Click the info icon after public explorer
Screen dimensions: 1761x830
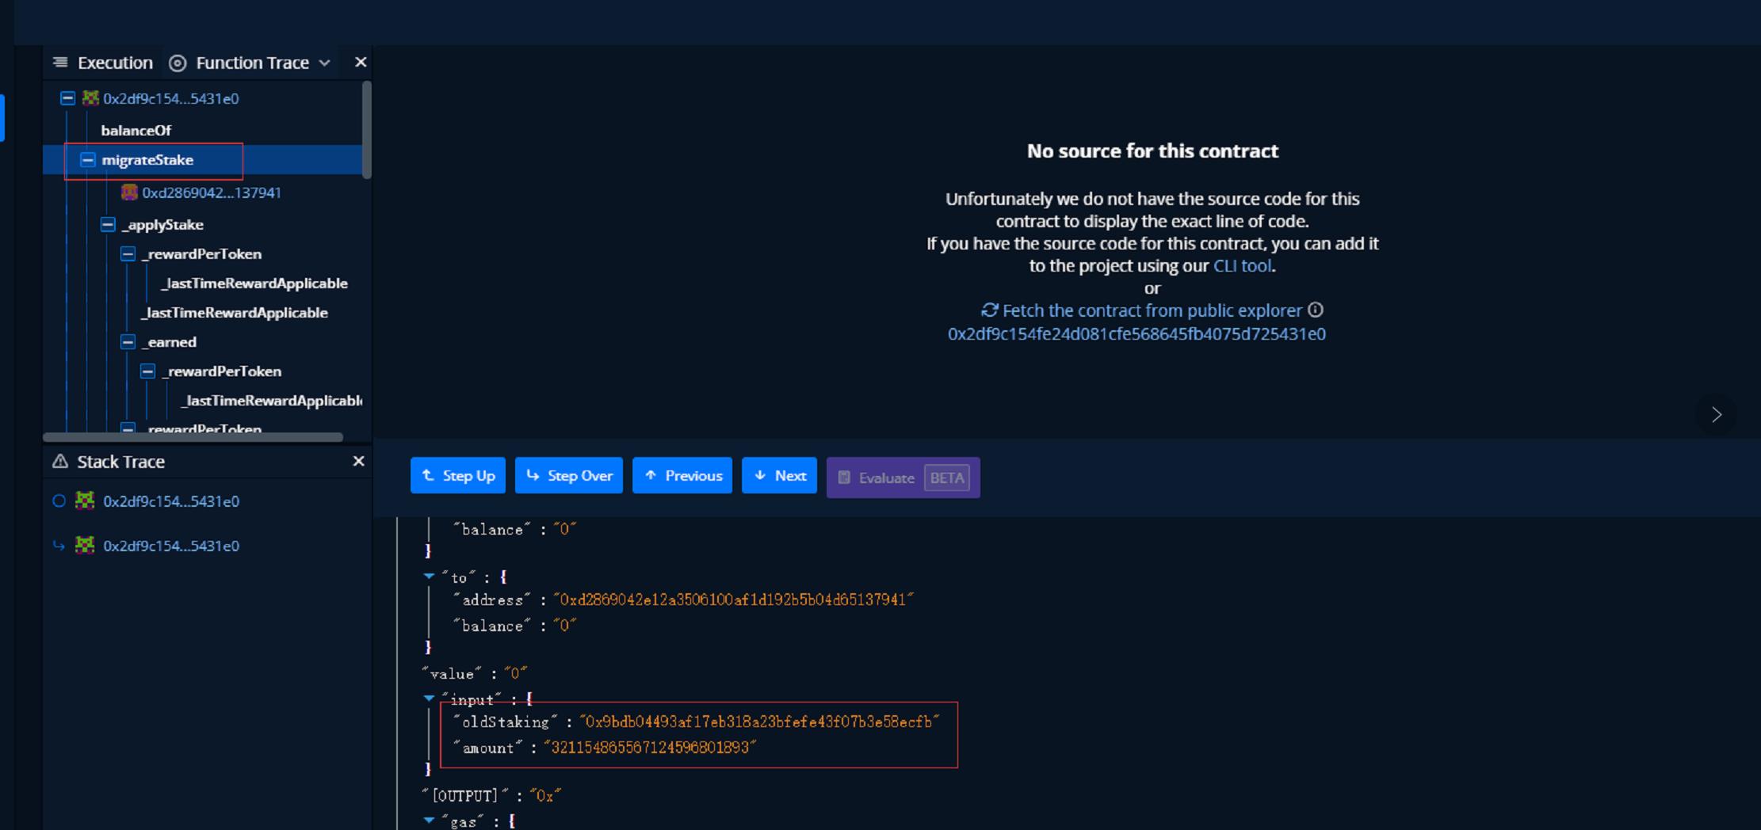coord(1316,310)
